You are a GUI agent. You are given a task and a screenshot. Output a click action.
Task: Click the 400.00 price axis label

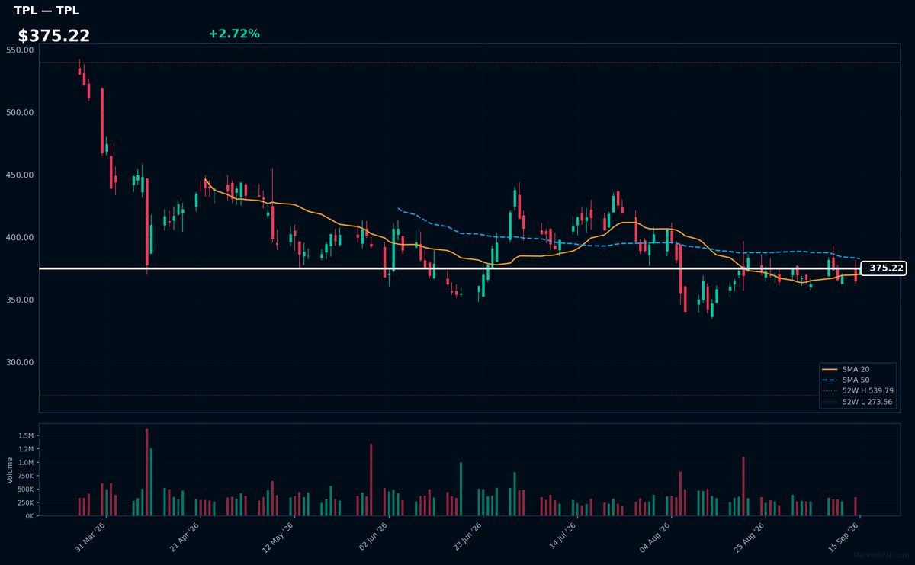[x=20, y=238]
